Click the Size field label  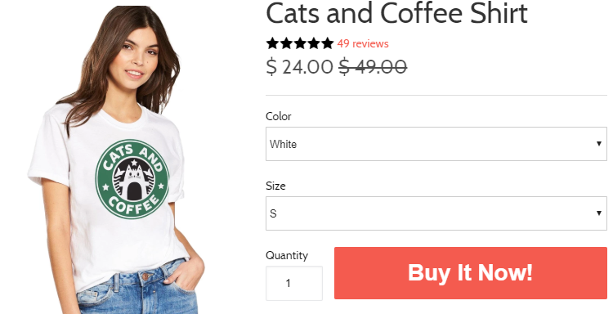275,186
